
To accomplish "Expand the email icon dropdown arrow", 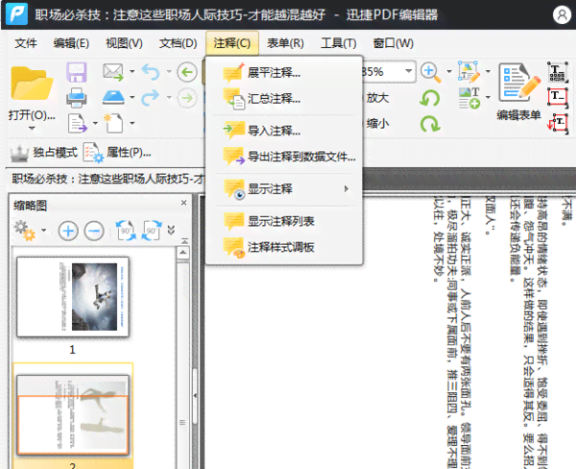I will click(132, 71).
